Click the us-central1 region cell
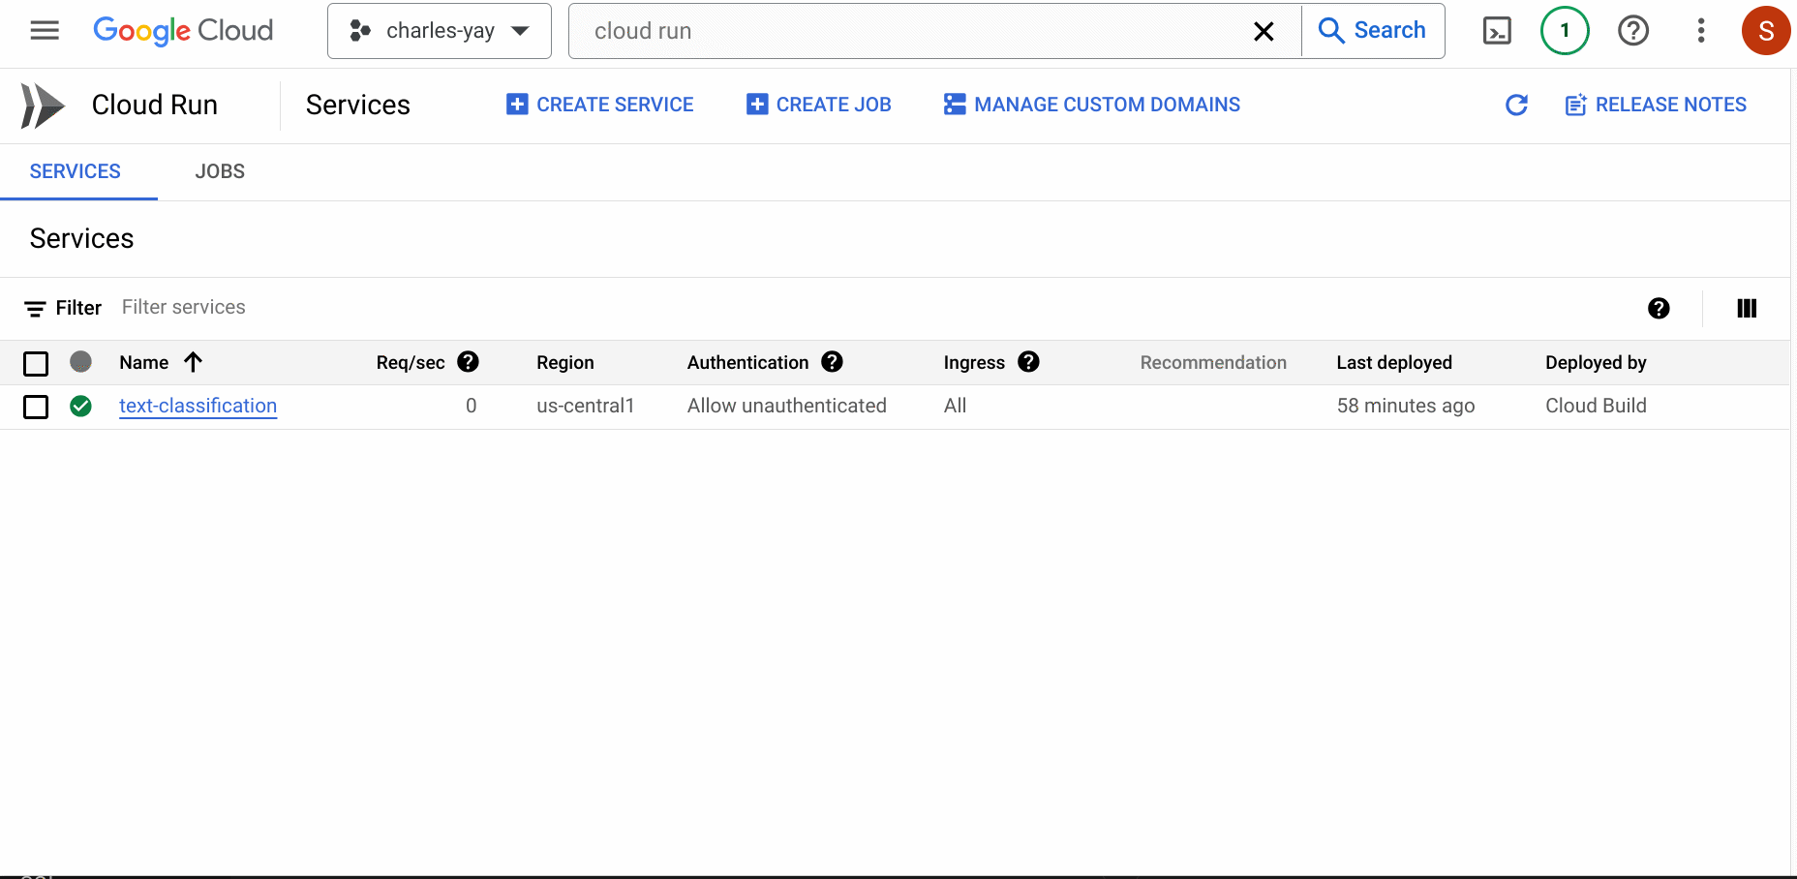1797x879 pixels. coord(586,406)
